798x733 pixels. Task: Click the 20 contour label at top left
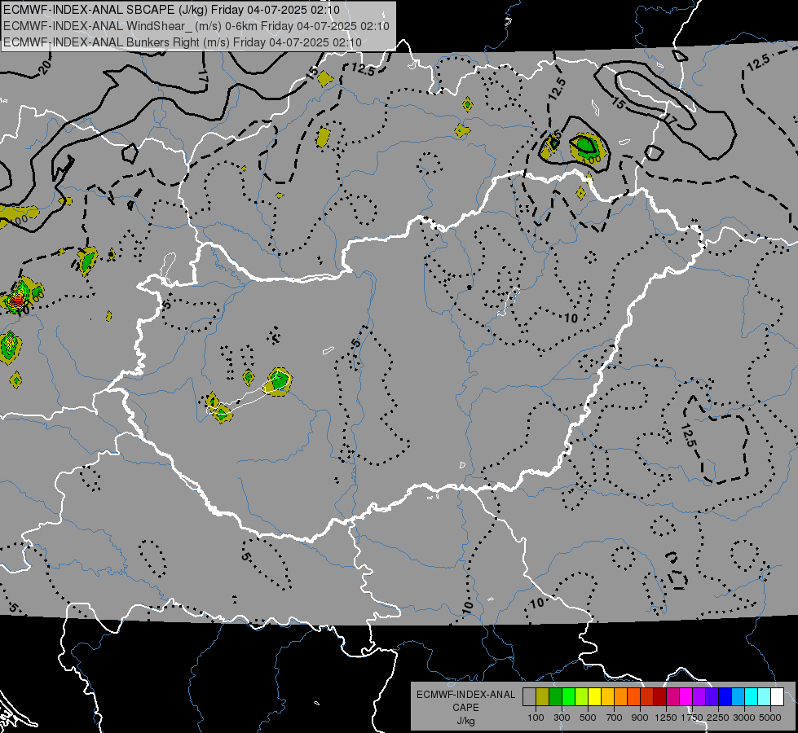pyautogui.click(x=45, y=67)
